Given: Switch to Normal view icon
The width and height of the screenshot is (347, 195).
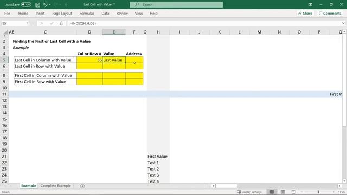Looking at the screenshot, I should click(x=272, y=192).
